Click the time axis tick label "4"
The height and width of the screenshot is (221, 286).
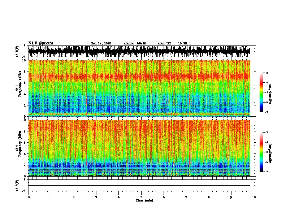click(x=119, y=197)
